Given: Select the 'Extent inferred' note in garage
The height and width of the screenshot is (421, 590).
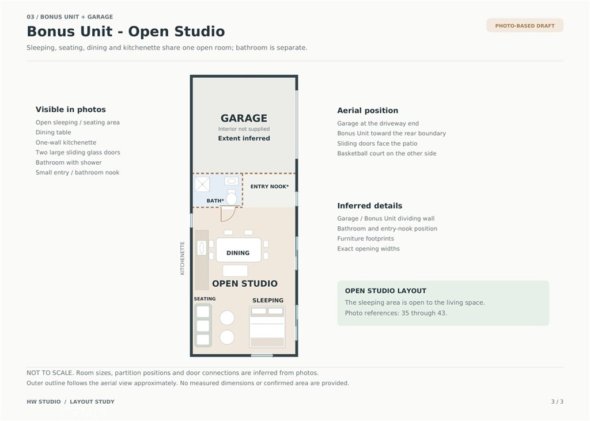Looking at the screenshot, I should [244, 138].
